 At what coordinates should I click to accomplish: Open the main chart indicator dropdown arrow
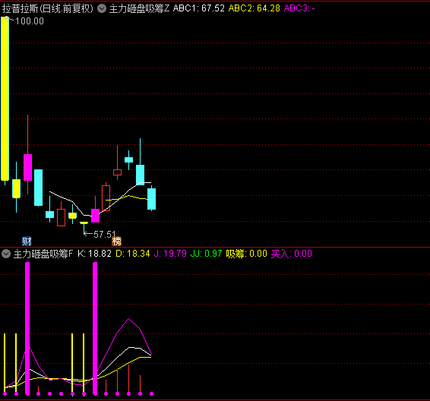click(102, 8)
